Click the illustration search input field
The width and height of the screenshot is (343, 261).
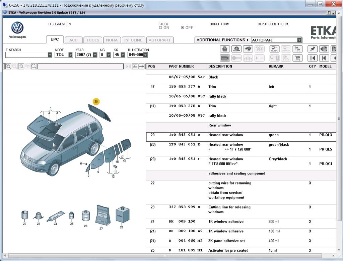click(80, 67)
